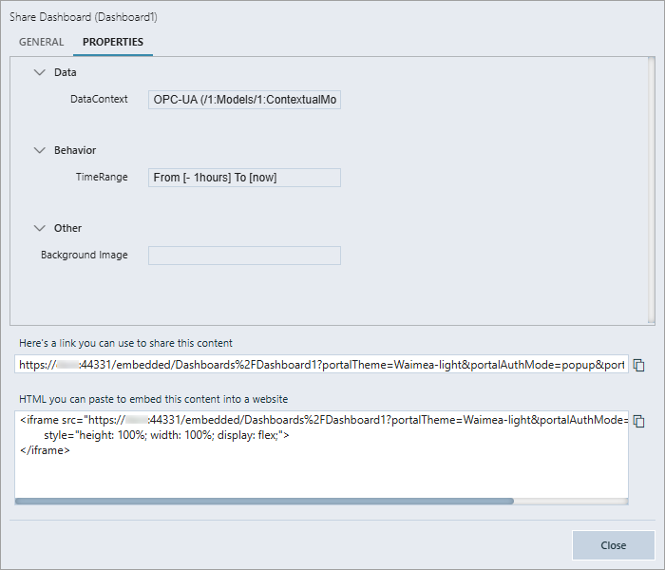
Task: Select the PROPERTIES tab
Action: click(113, 42)
